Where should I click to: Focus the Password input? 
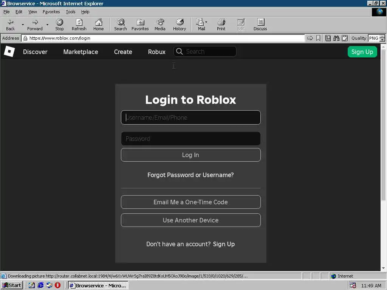[x=190, y=139]
